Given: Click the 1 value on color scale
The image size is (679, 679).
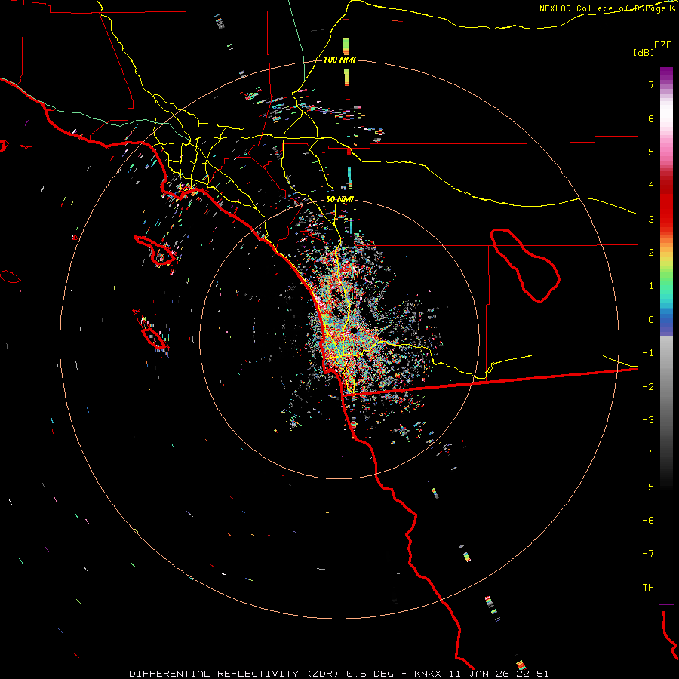Looking at the screenshot, I should pos(651,286).
